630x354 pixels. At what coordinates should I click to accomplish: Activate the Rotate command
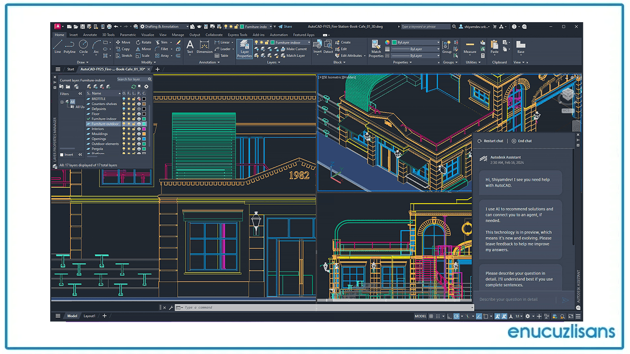point(143,42)
